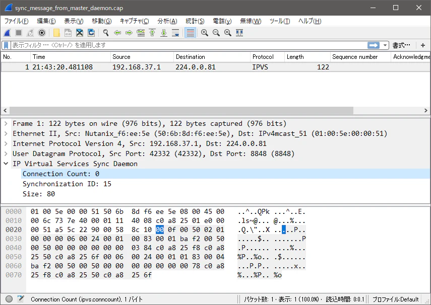
Task: Open the 移動(G) menu
Action: click(102, 21)
